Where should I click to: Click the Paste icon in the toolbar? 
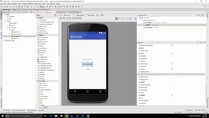tap(22, 7)
